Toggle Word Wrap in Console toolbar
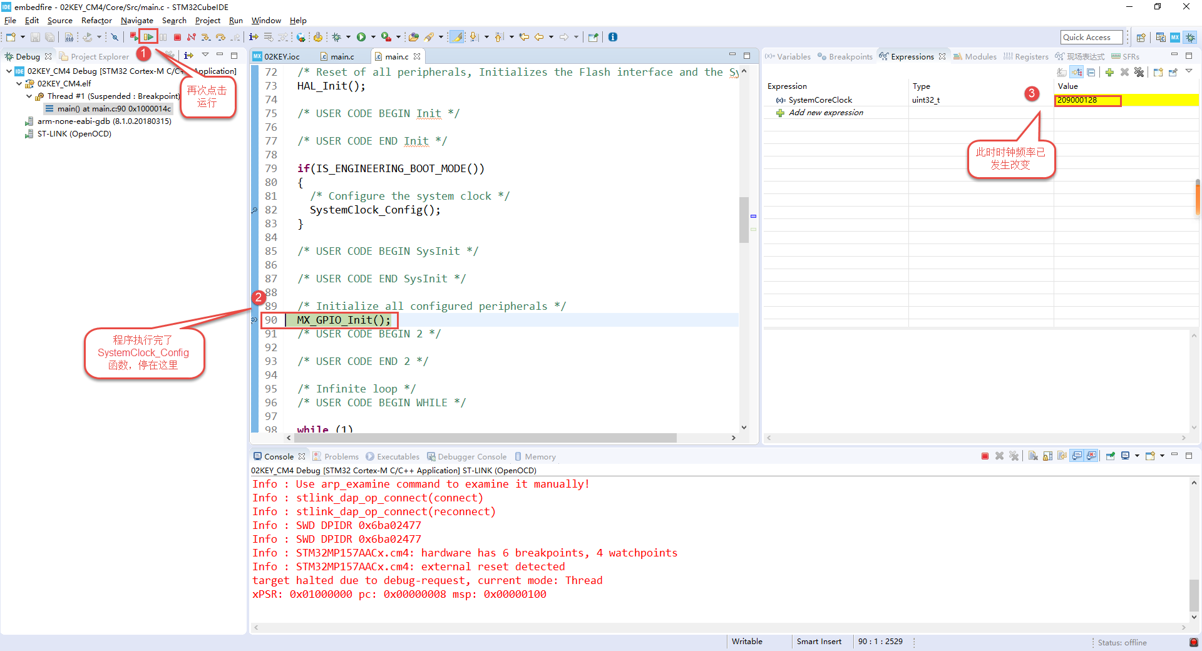 [1062, 456]
